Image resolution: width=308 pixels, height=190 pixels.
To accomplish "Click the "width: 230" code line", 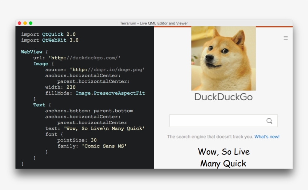I will pyautogui.click(x=60, y=87).
